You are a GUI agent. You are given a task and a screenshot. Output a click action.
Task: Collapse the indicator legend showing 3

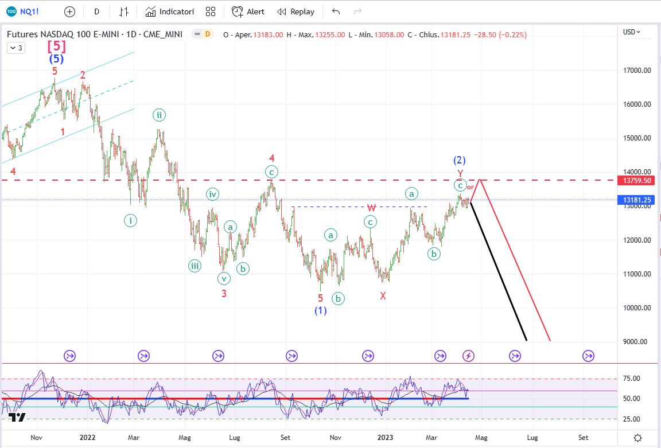[16, 48]
